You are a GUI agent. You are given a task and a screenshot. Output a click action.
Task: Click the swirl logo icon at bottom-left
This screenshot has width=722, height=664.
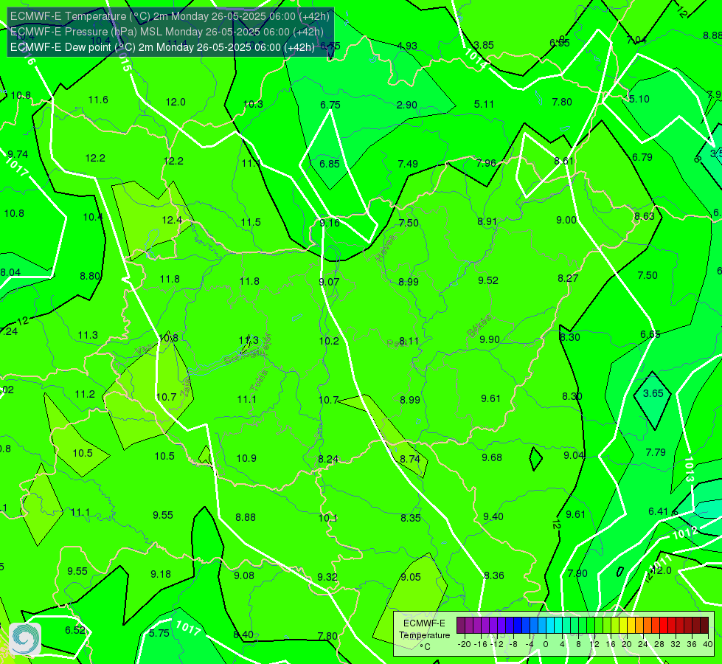coord(25,639)
